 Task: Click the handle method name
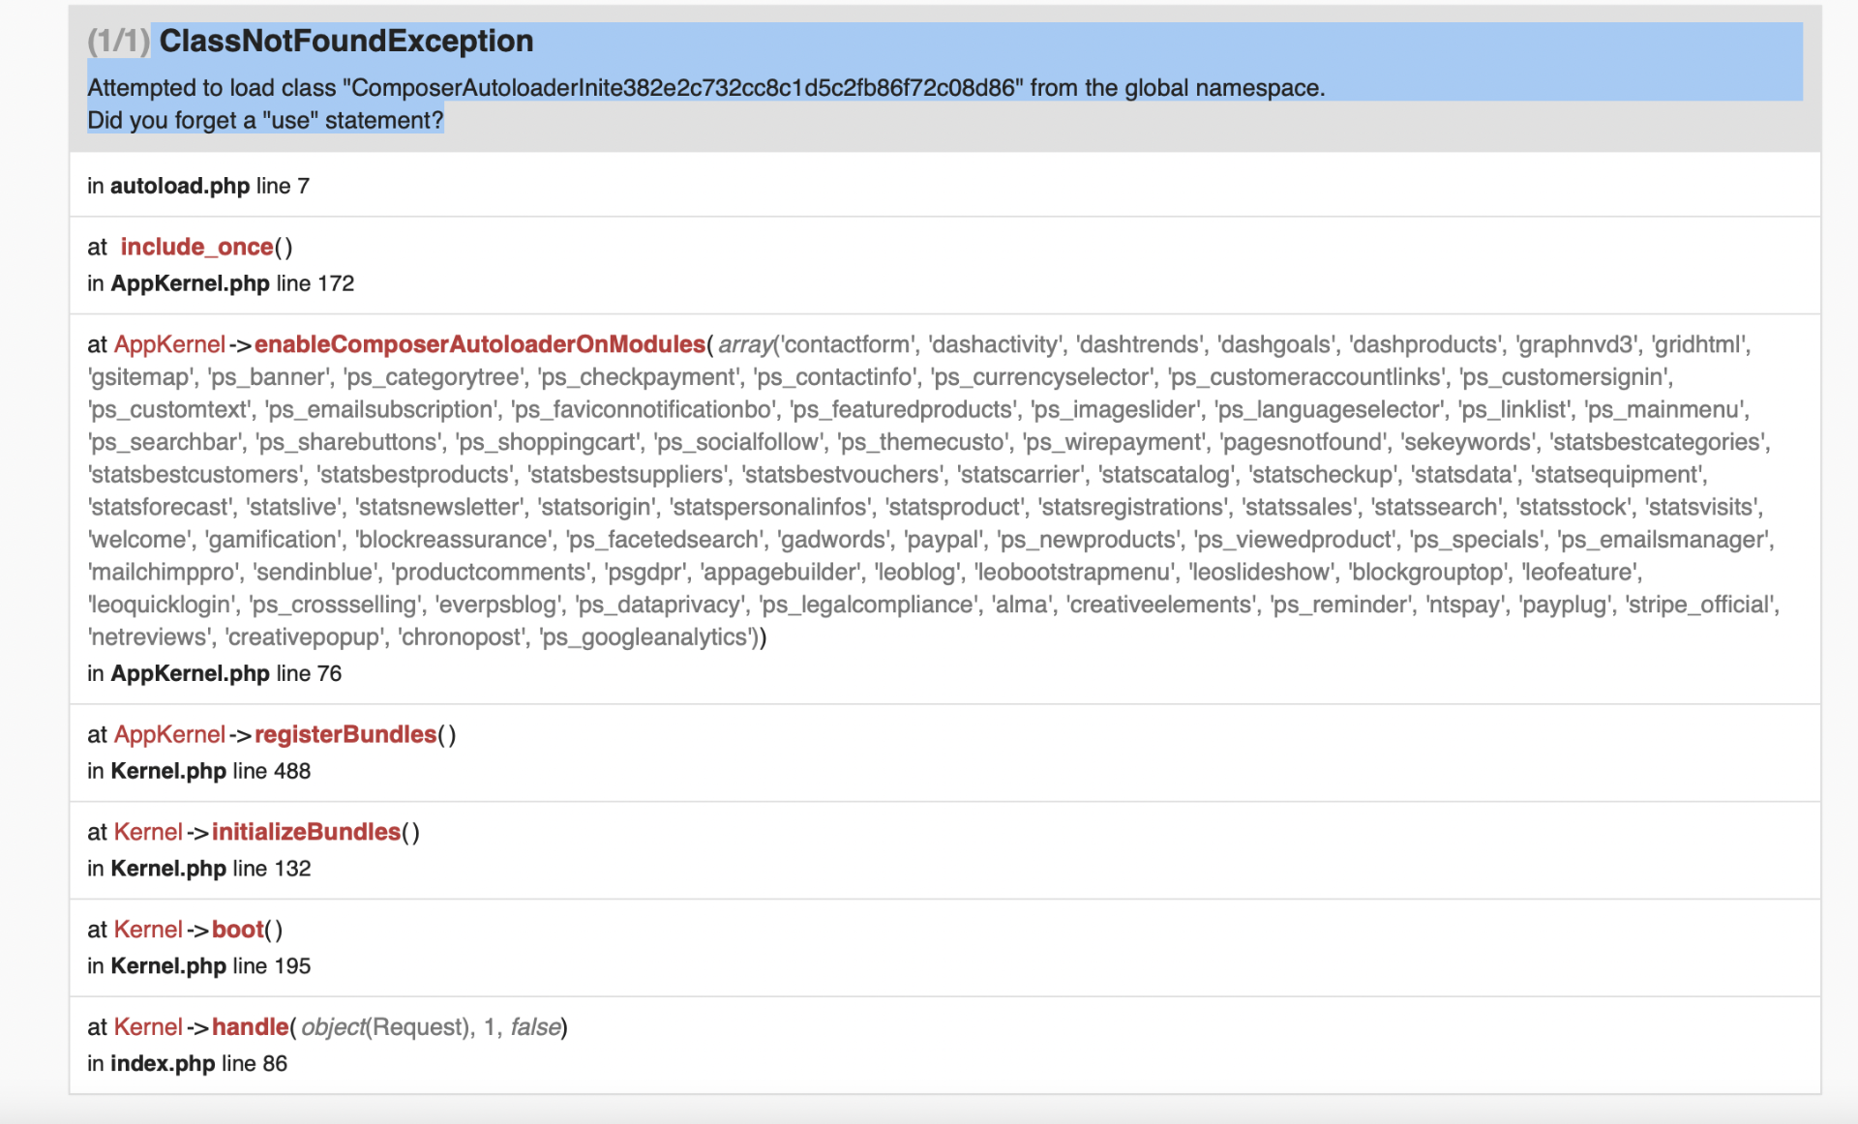(x=251, y=1027)
